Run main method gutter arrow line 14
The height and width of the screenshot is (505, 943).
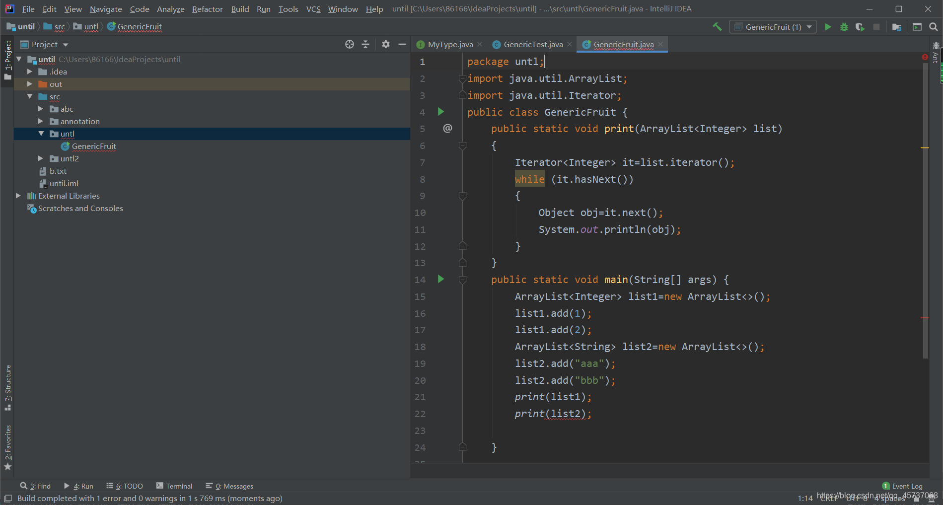(x=440, y=279)
